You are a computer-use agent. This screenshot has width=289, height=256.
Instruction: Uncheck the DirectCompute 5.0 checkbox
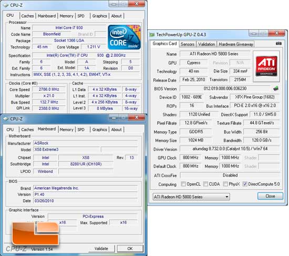[x=245, y=184]
